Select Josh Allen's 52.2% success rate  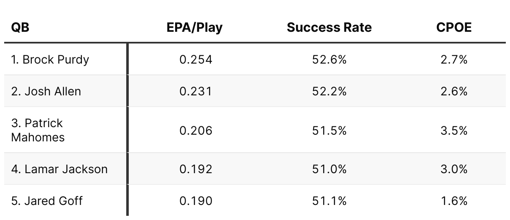[329, 91]
